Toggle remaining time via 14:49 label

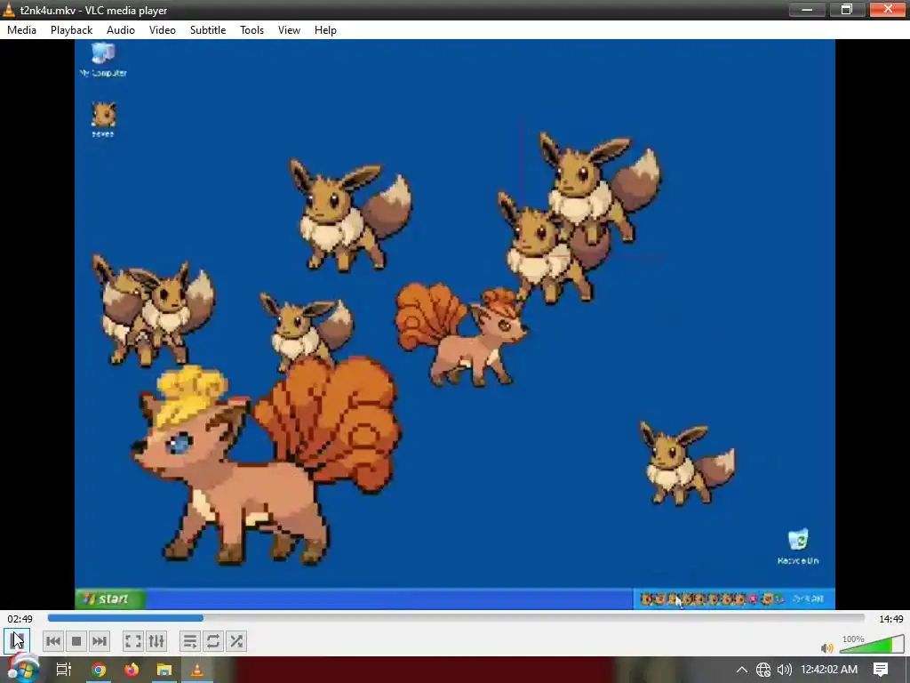tap(890, 619)
